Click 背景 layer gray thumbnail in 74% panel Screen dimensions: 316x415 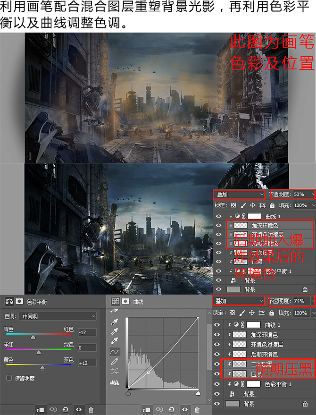click(232, 404)
